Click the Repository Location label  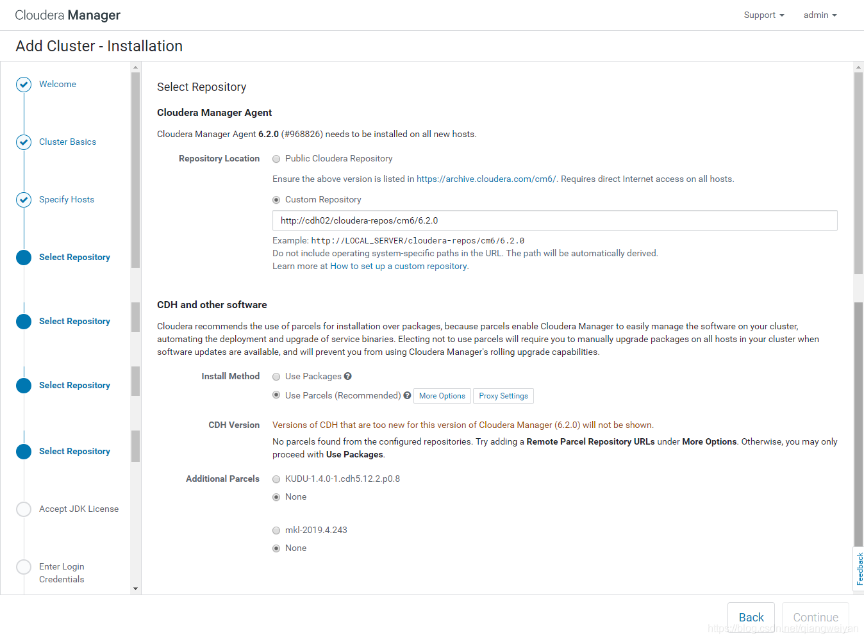[219, 158]
